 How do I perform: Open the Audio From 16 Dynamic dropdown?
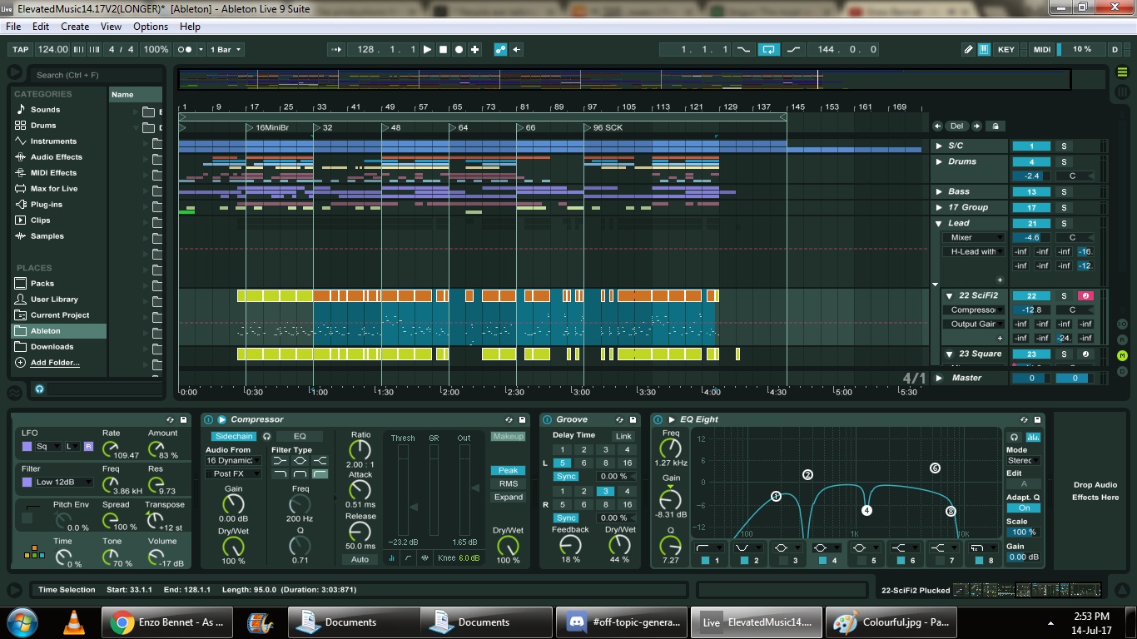233,460
